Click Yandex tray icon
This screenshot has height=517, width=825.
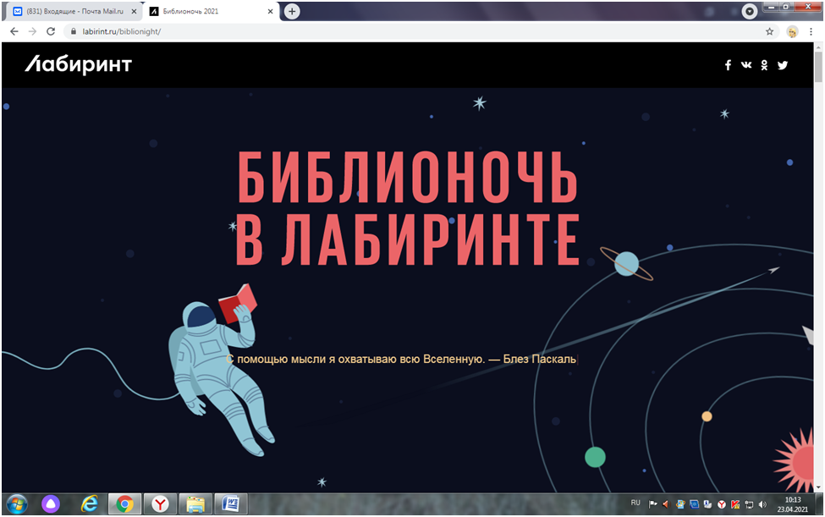(x=722, y=504)
